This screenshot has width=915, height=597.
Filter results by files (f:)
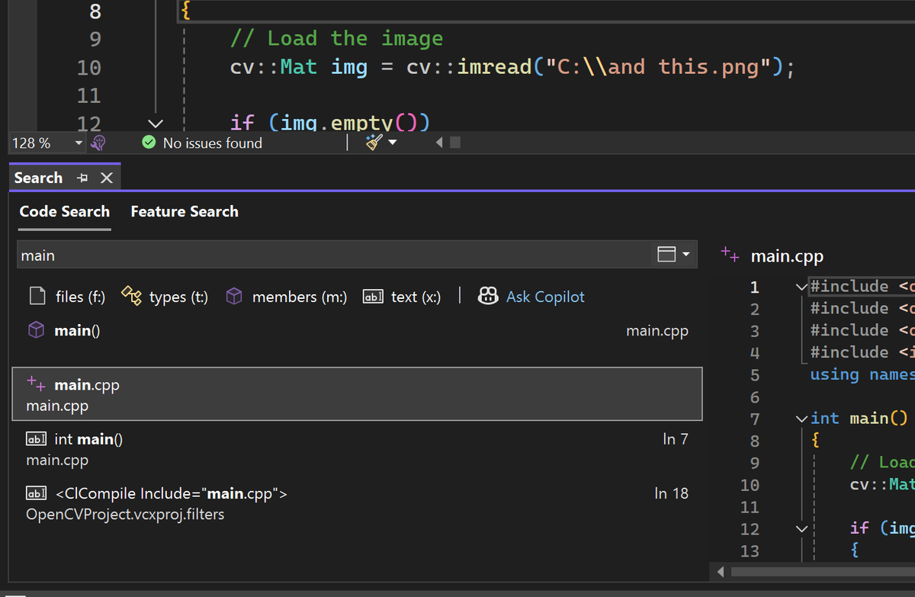(67, 297)
